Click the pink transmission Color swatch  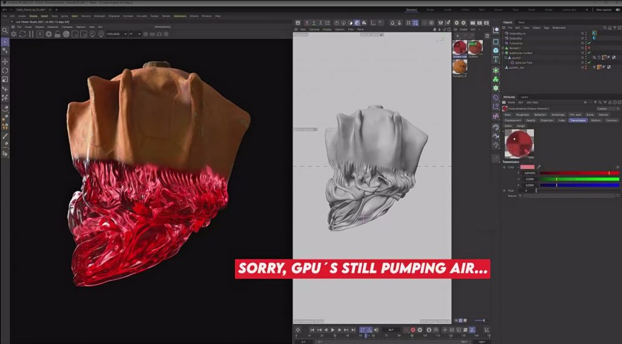[527, 167]
